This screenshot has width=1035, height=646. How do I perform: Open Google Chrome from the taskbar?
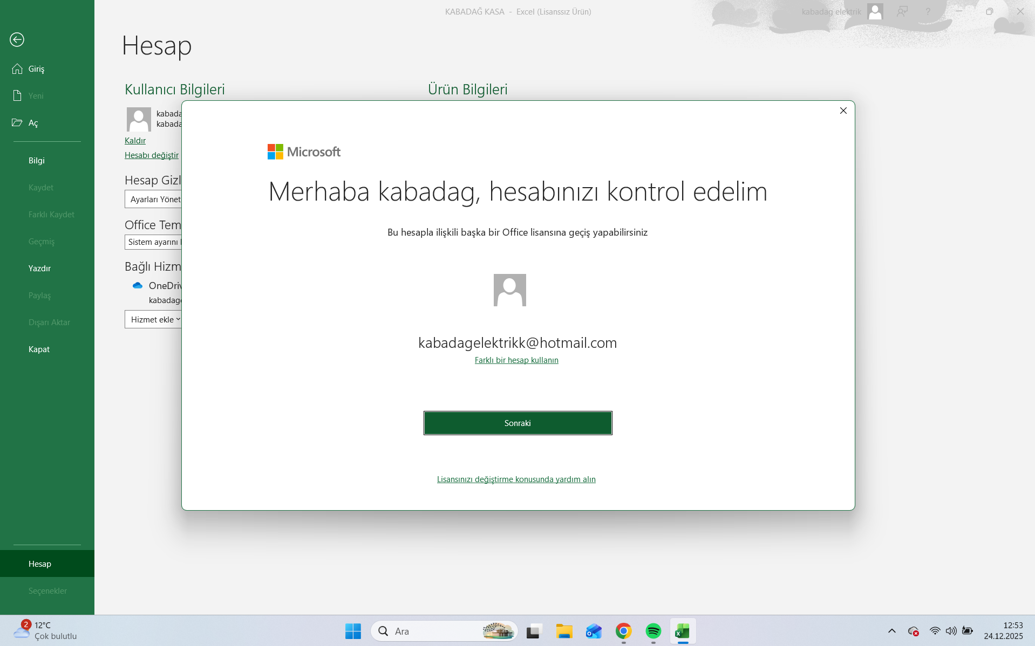(623, 631)
